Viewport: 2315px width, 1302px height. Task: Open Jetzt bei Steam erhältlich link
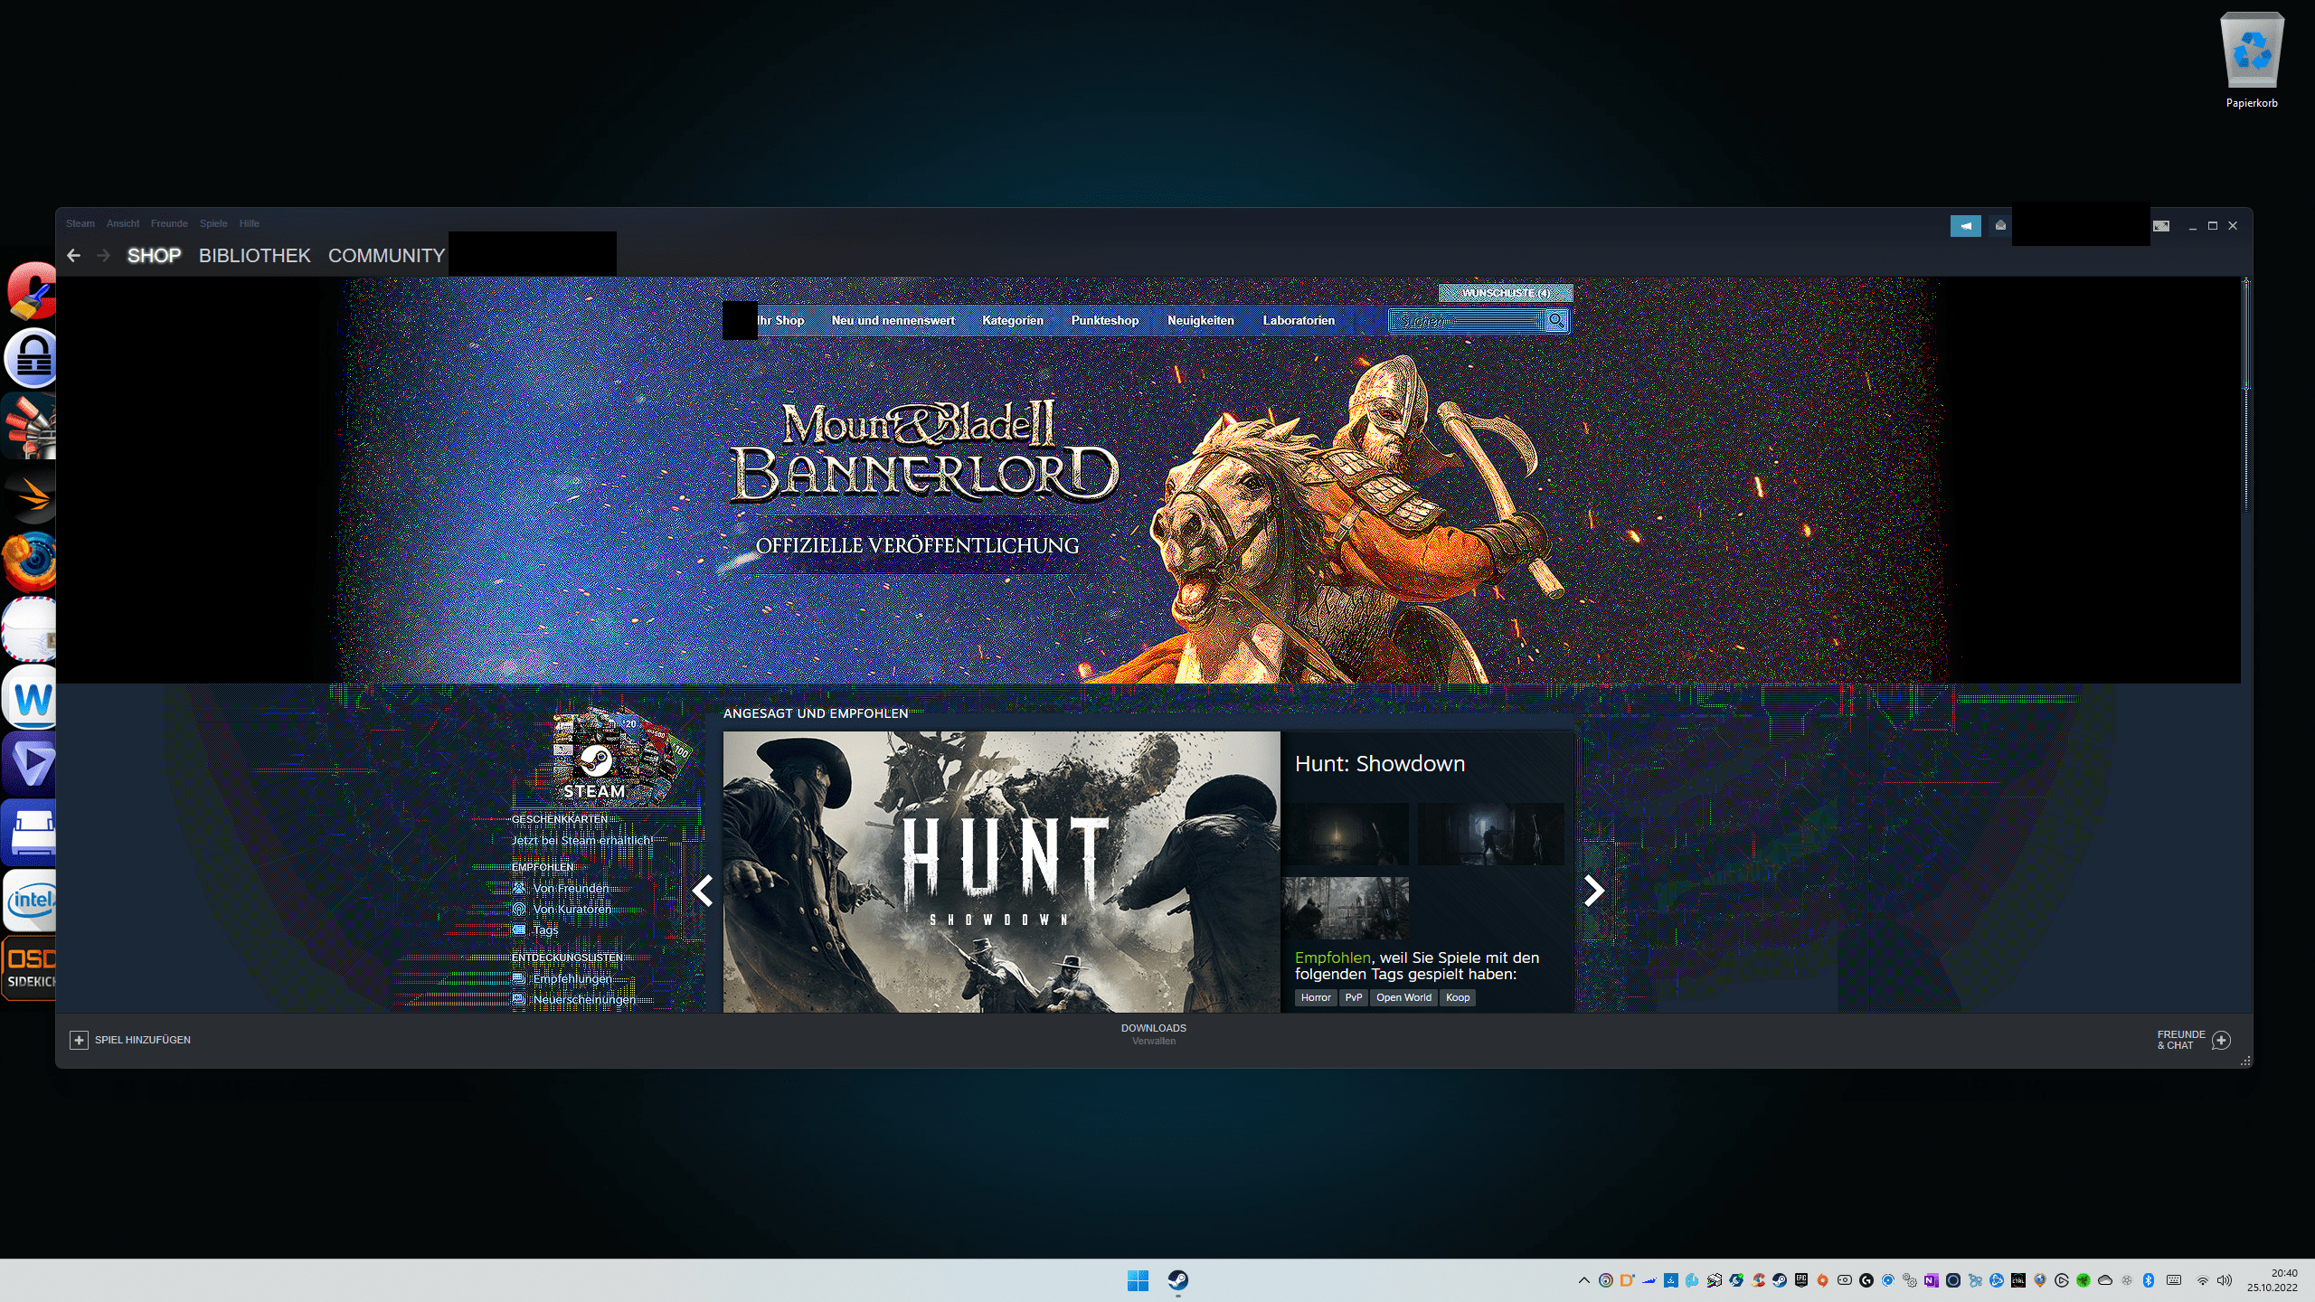582,841
